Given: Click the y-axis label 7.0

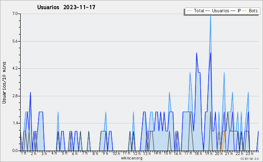Looking at the screenshot, I should [x=15, y=14].
